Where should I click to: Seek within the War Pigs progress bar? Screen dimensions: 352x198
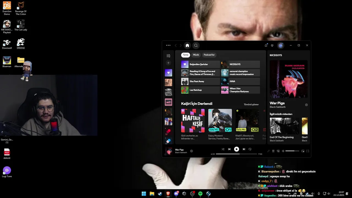tap(237, 154)
